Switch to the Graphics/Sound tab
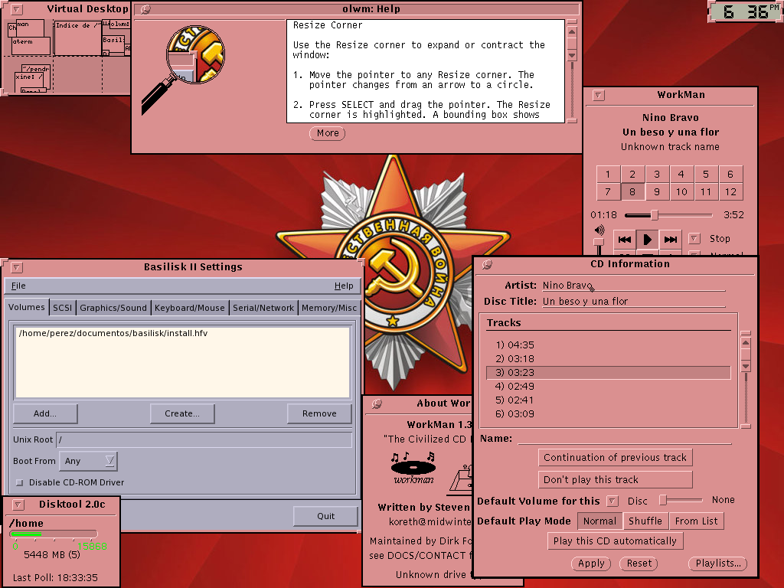Screen dimensions: 784x588 (x=113, y=308)
